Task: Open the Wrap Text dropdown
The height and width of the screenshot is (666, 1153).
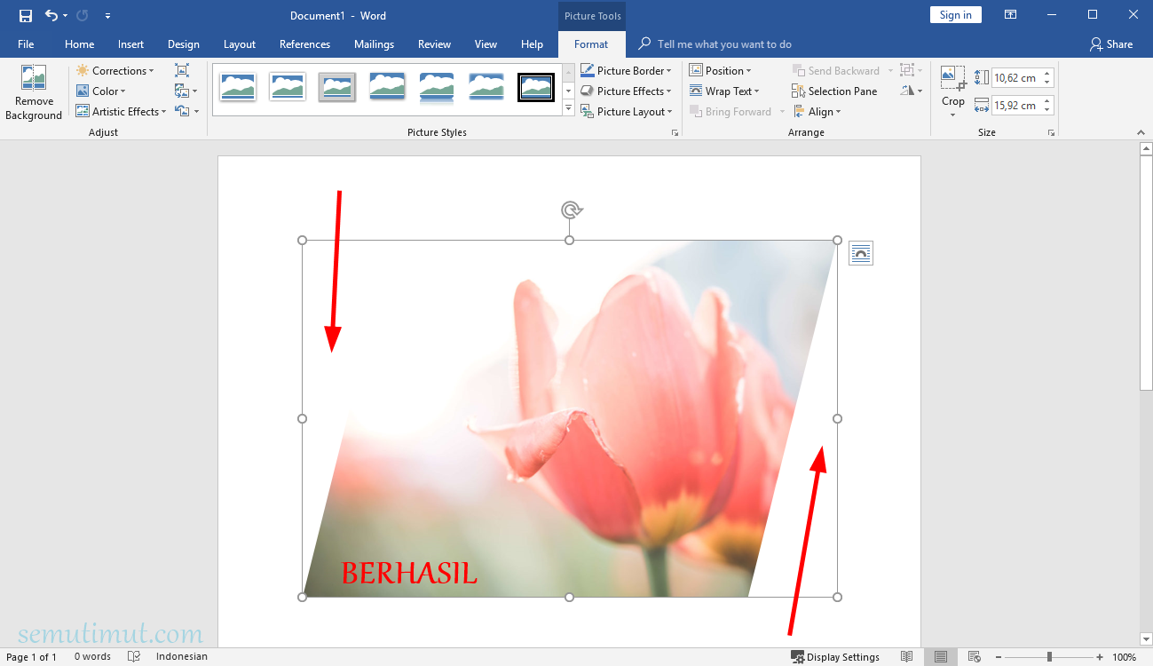Action: point(724,91)
